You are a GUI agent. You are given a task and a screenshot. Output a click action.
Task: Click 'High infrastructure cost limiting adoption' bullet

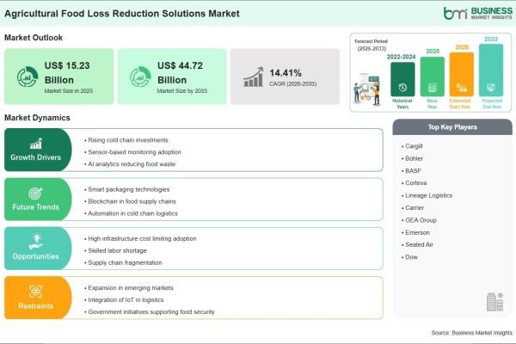140,239
